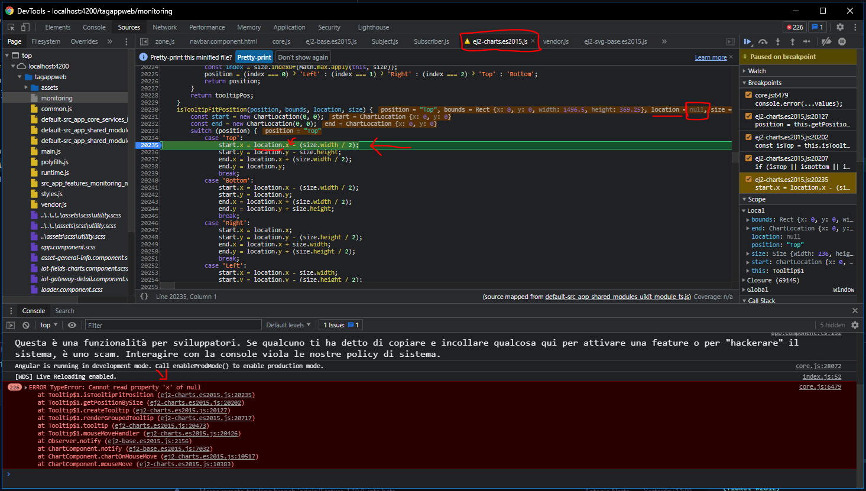Screen dimensions: 866x491
Task: Clear the console with the ban icon
Action: click(26, 325)
